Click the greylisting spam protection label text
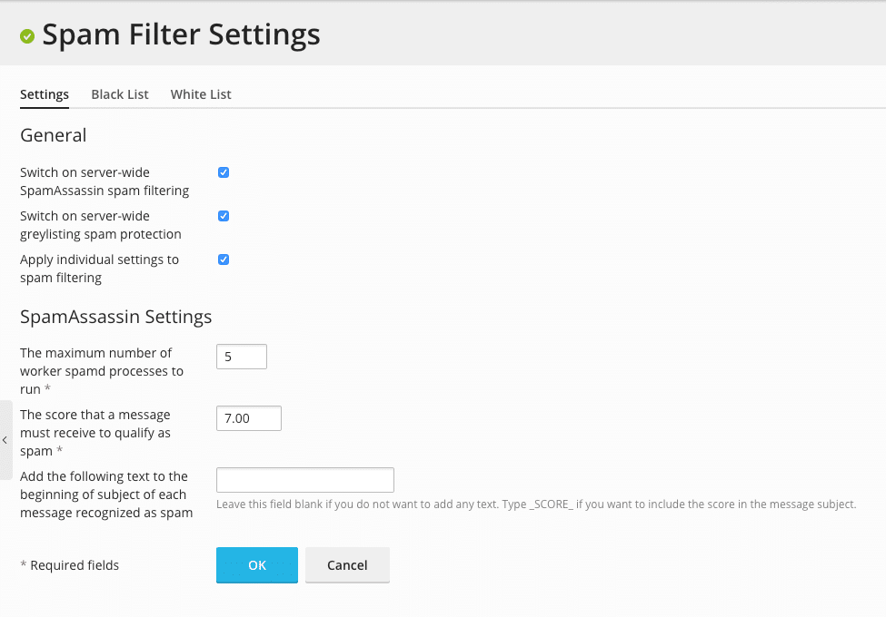The image size is (886, 617). click(x=100, y=225)
